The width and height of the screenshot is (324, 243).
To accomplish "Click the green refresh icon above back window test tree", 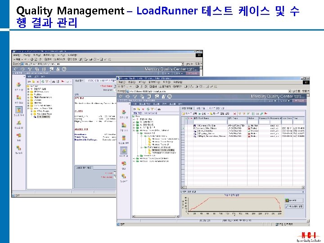I will [x=43, y=81].
